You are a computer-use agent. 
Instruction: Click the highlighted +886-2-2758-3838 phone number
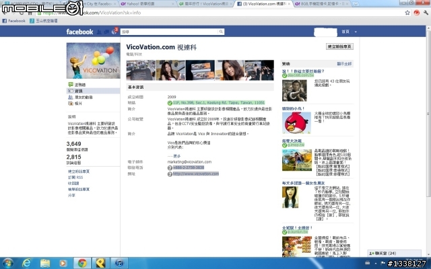(189, 167)
